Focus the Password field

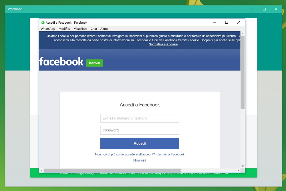point(140,130)
